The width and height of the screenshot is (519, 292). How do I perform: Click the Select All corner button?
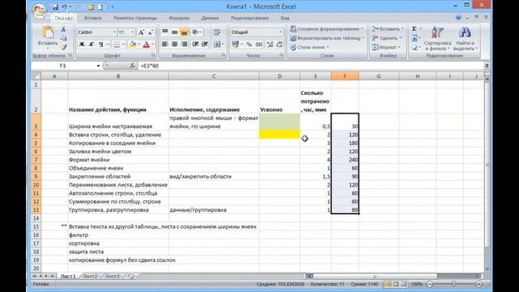click(36, 76)
